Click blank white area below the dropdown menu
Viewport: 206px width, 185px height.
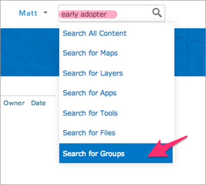tap(116, 174)
